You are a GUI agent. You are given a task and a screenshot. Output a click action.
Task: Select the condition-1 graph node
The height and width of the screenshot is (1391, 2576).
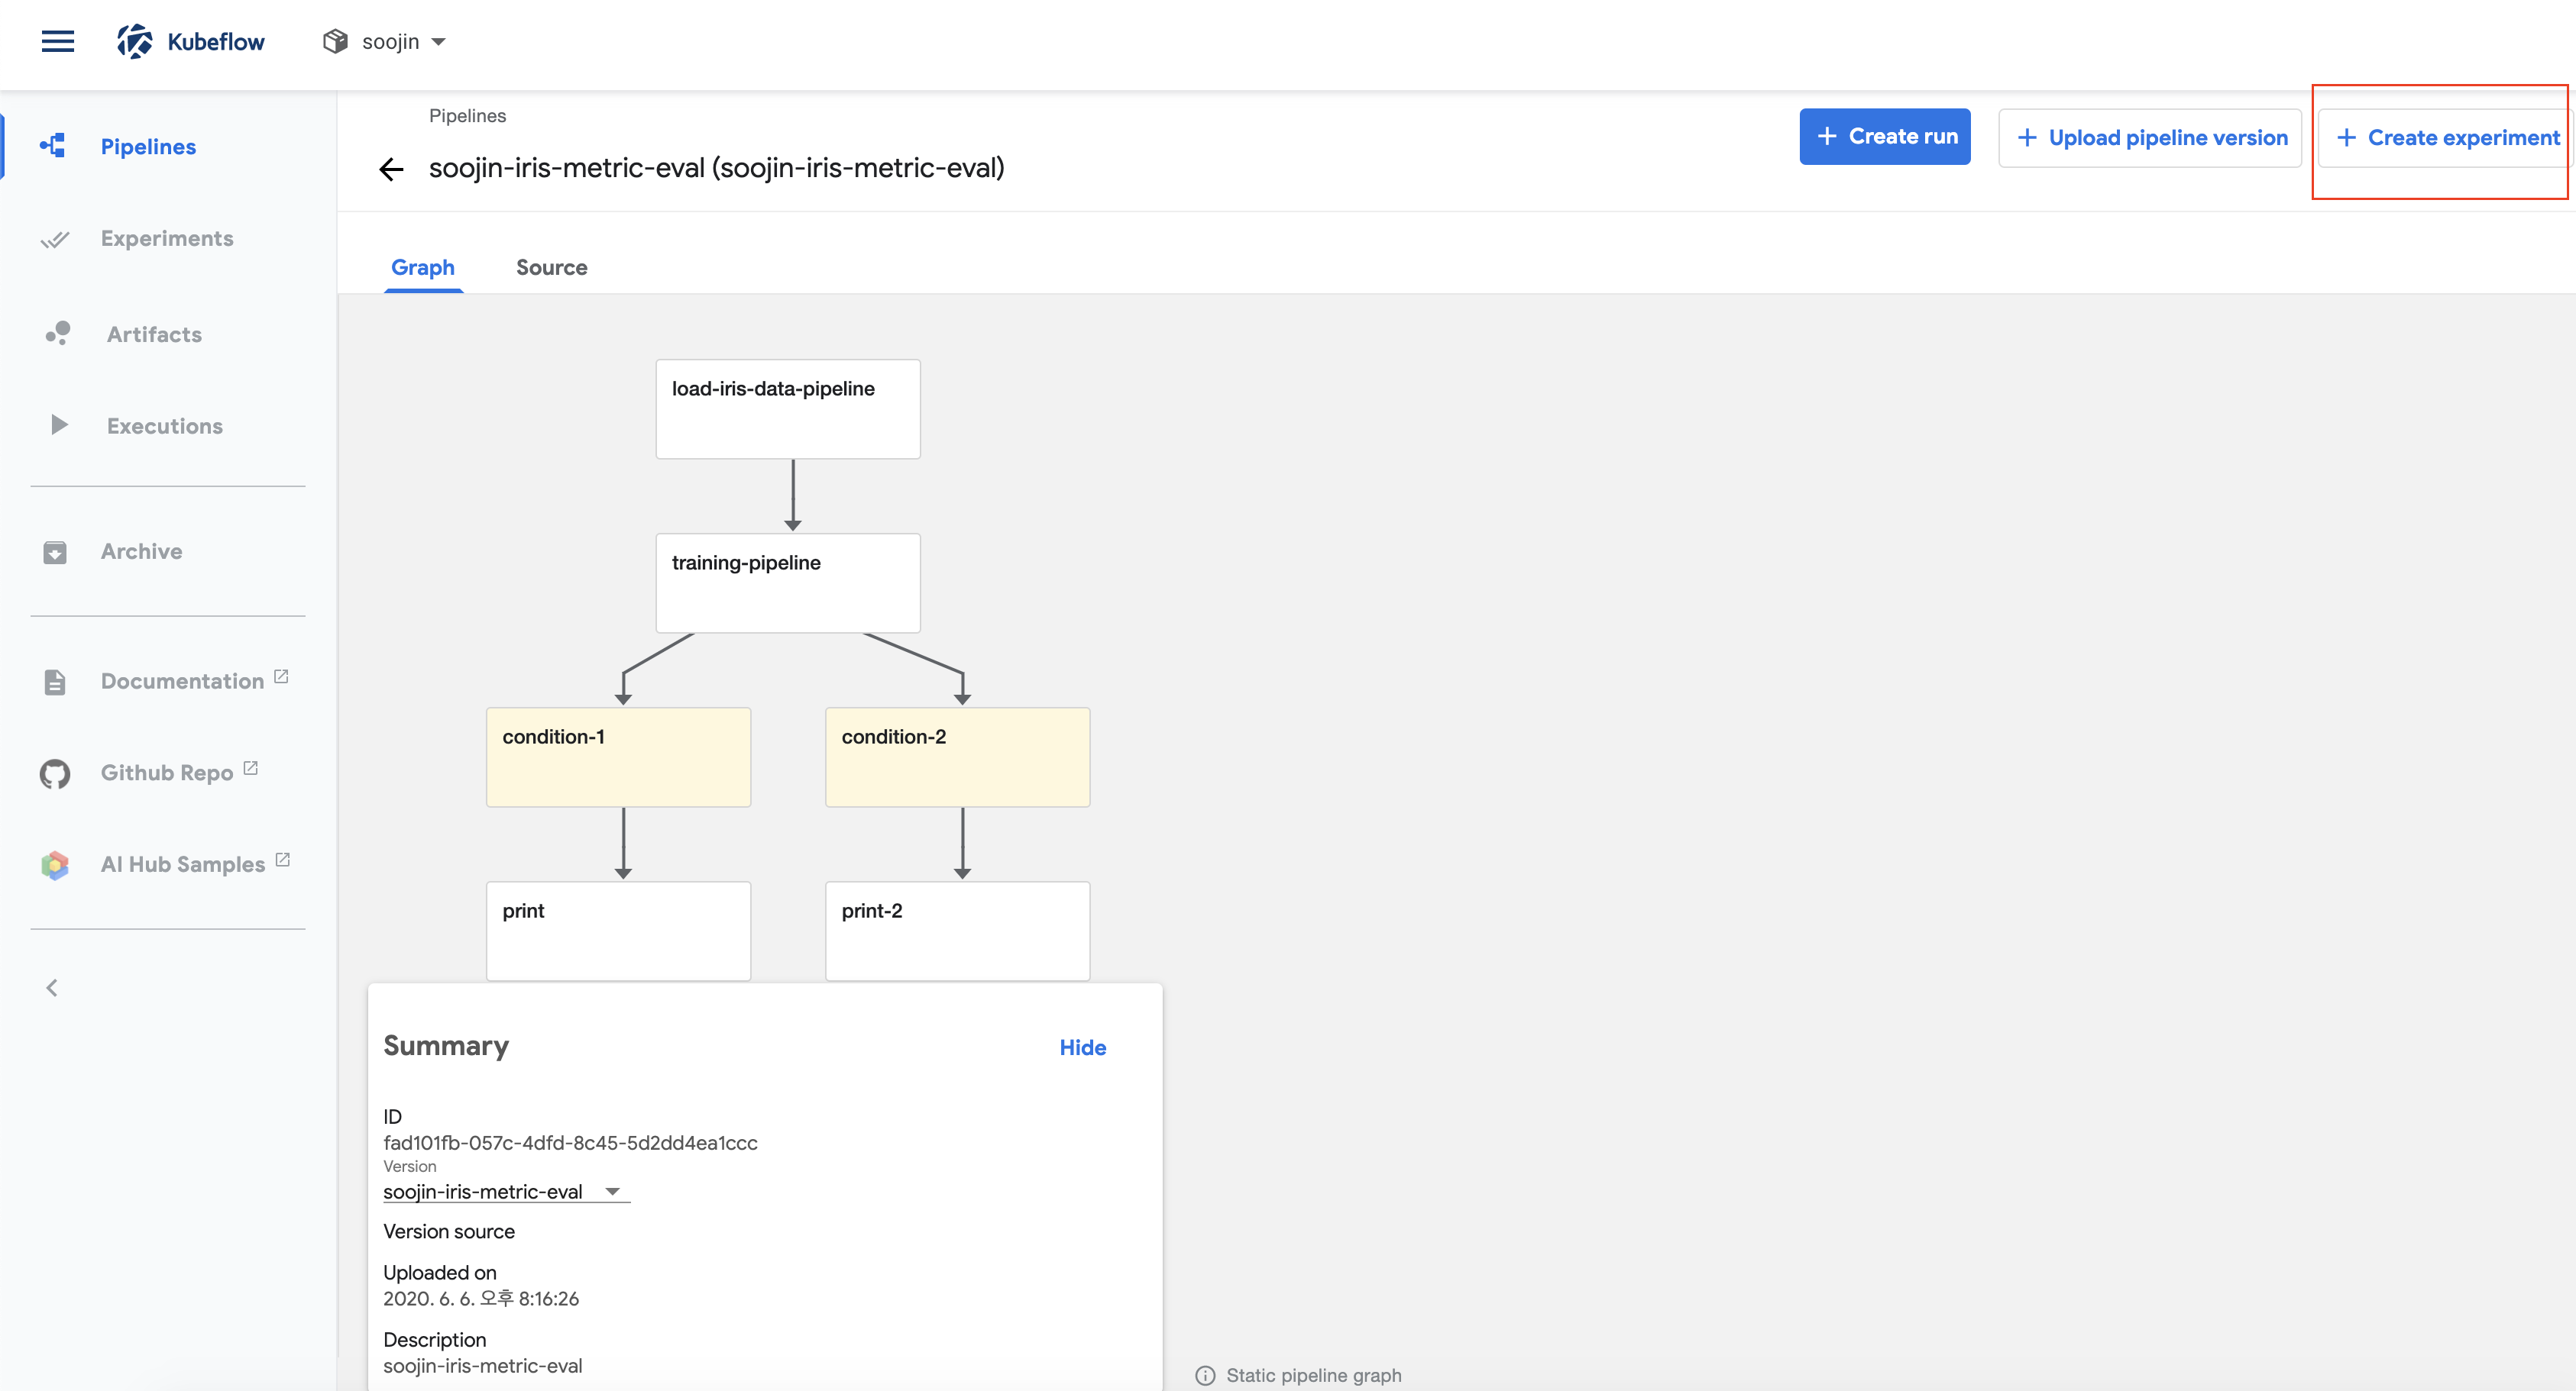(618, 757)
